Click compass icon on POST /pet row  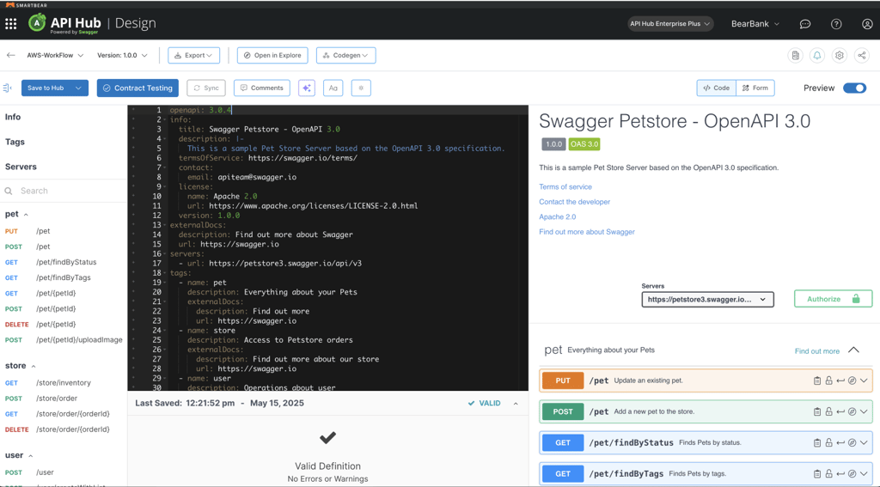coord(852,411)
